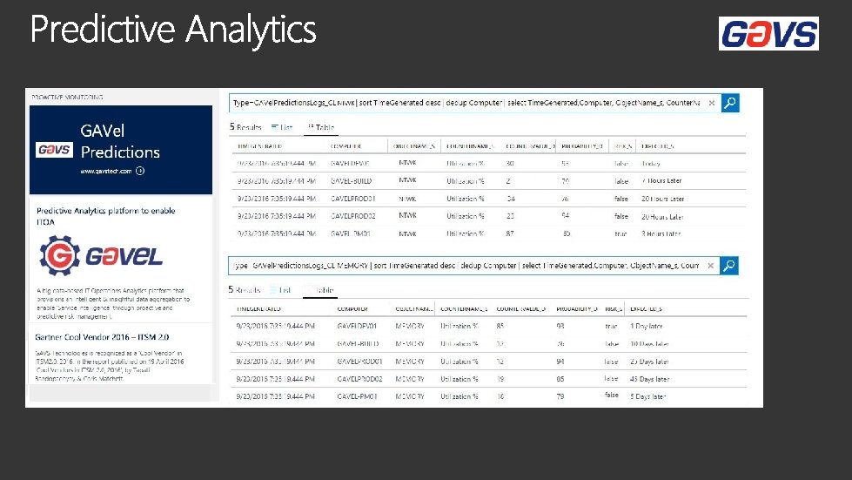Click '1 Day later' expected cell
This screenshot has width=852, height=480.
[646, 326]
